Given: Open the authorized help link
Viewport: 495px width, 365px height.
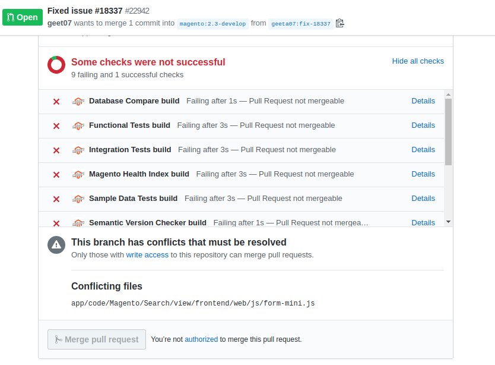Looking at the screenshot, I should (201, 339).
